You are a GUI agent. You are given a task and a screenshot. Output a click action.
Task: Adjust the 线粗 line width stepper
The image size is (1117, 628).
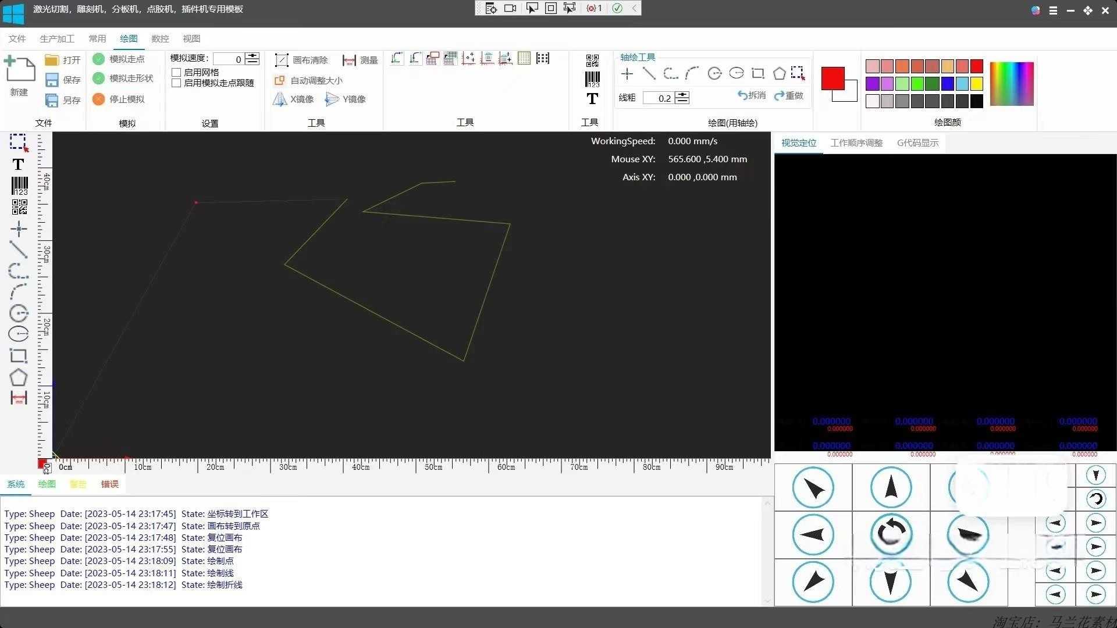tap(682, 98)
